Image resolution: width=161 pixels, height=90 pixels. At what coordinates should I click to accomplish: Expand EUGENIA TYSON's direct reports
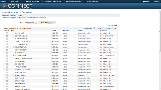click(14, 55)
